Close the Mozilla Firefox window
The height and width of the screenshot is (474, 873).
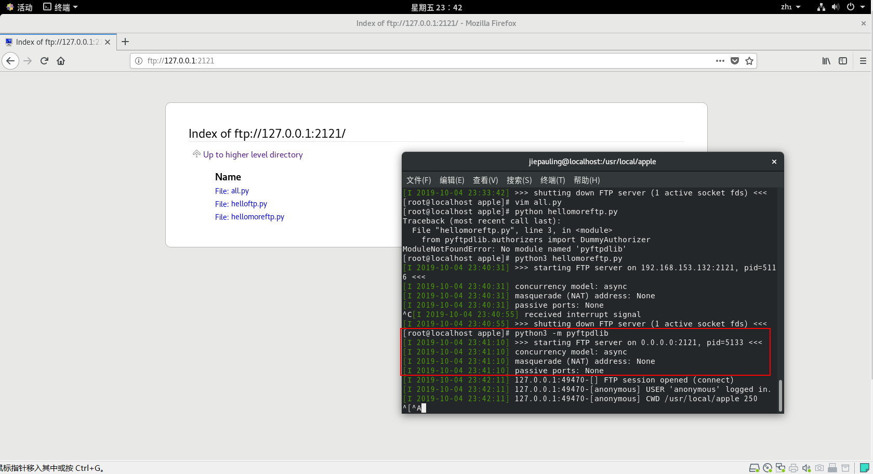864,23
